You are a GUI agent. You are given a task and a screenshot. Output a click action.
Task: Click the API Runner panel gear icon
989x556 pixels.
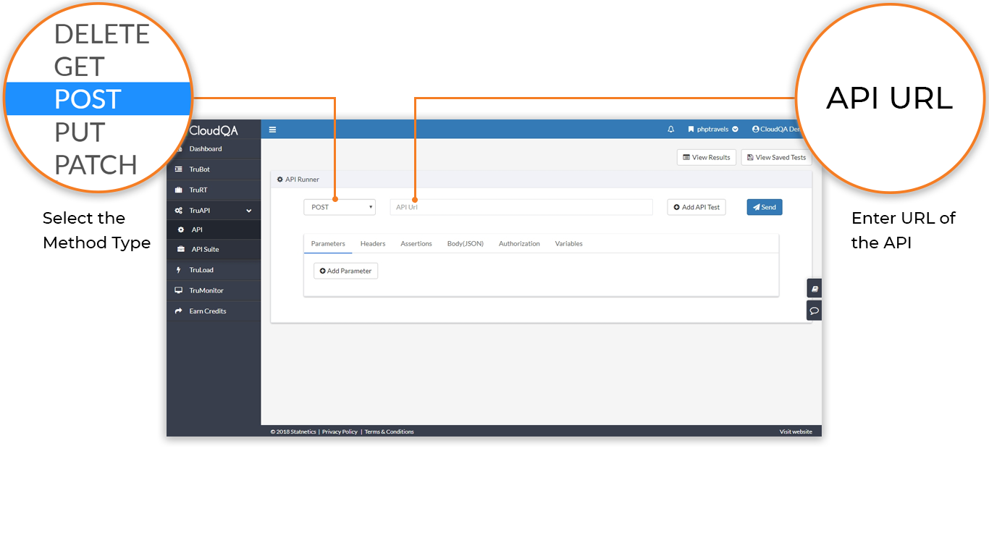click(x=280, y=180)
